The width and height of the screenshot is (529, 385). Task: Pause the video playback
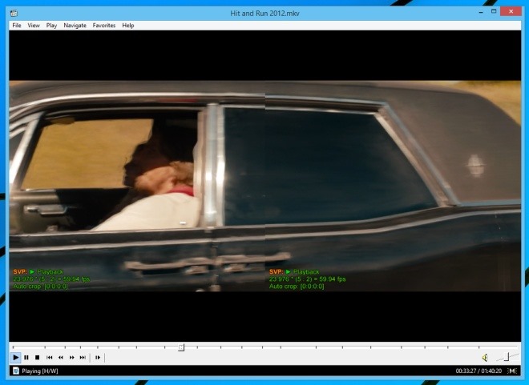tap(26, 357)
